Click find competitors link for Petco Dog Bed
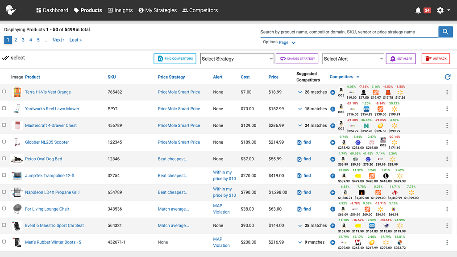This screenshot has width=457, height=257. click(304, 159)
